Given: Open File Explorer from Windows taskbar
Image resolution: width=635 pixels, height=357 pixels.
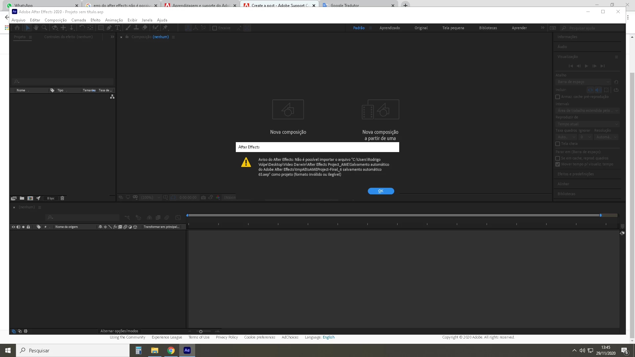Looking at the screenshot, I should (x=154, y=350).
